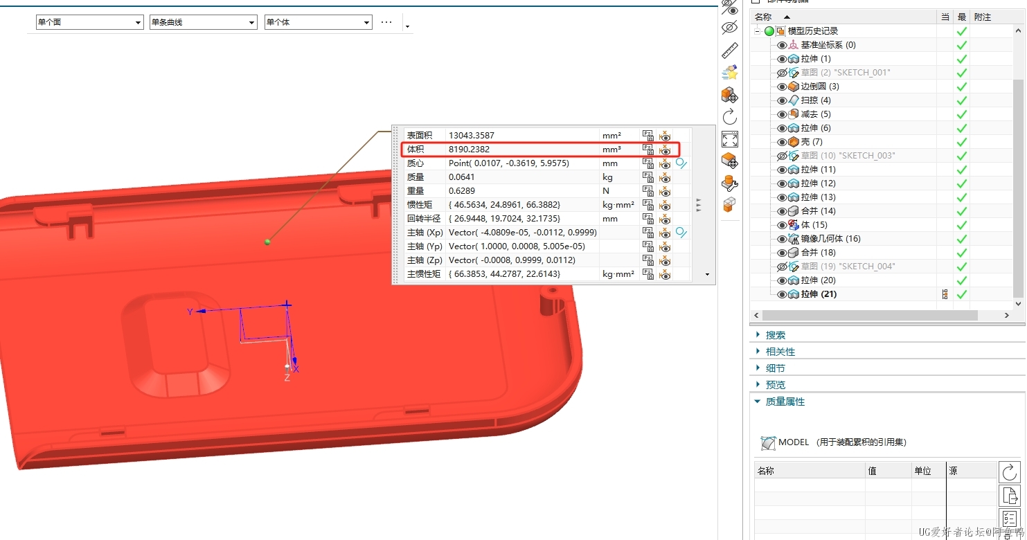Click the 镜像几何体 (16) mirror feature icon
The width and height of the screenshot is (1027, 540).
pyautogui.click(x=794, y=239)
